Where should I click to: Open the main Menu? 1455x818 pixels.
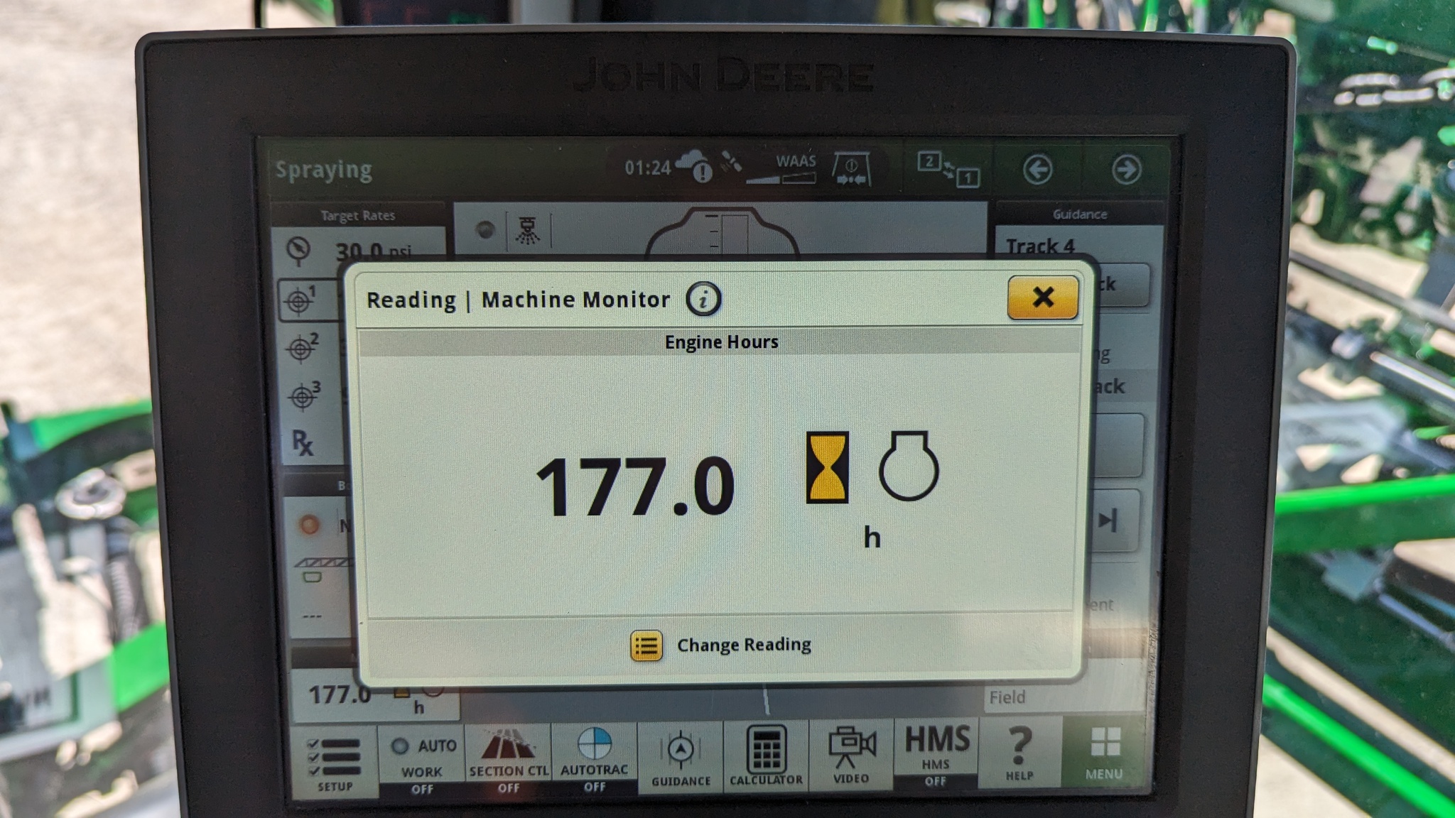tap(1104, 751)
